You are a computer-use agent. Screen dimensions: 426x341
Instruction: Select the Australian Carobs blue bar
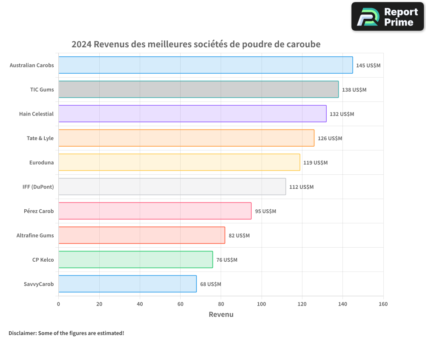tap(205, 65)
